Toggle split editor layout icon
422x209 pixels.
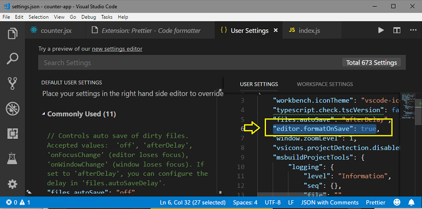pyautogui.click(x=397, y=30)
